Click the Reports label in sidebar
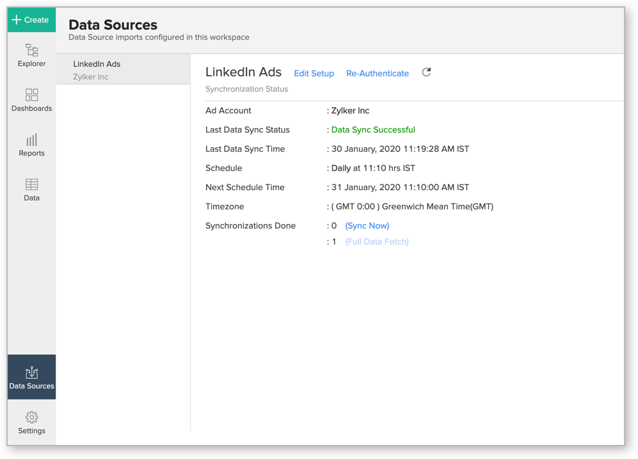This screenshot has height=459, width=638. click(32, 153)
